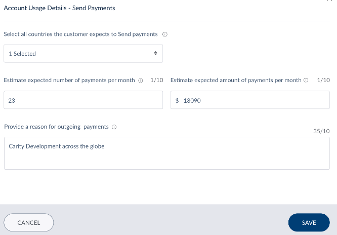337x235 pixels.
Task: Click the 35/10 character counter
Action: [322, 131]
